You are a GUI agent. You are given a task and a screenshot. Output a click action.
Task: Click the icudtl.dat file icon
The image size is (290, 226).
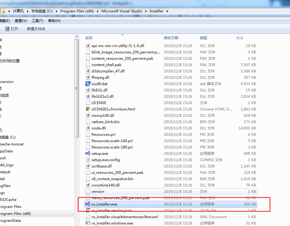(88, 84)
